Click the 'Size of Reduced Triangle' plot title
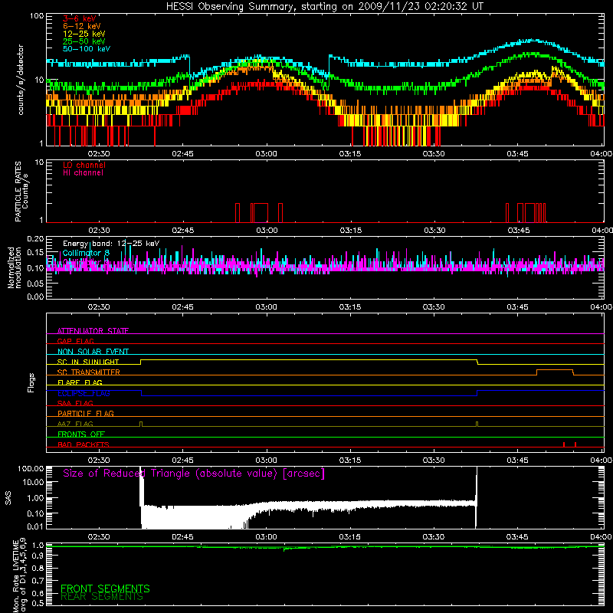Viewport: 613px width, 613px height. [194, 474]
